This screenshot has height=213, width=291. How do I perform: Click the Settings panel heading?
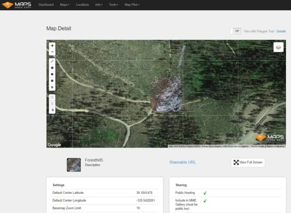(x=59, y=185)
